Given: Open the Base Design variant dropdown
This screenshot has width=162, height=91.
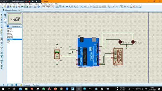Looking at the screenshot, I should pos(48,7).
